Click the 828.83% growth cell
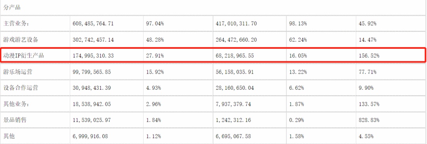This screenshot has width=427, height=144. pos(369,120)
